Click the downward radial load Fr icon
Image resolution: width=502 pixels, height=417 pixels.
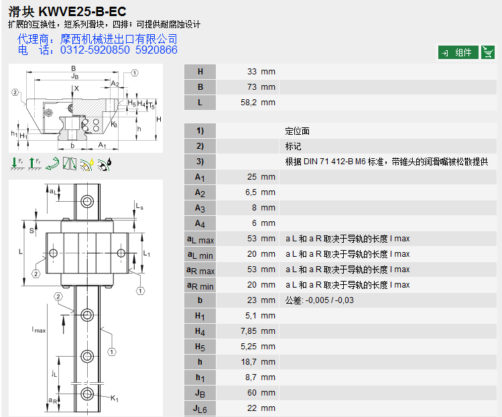pyautogui.click(x=15, y=163)
